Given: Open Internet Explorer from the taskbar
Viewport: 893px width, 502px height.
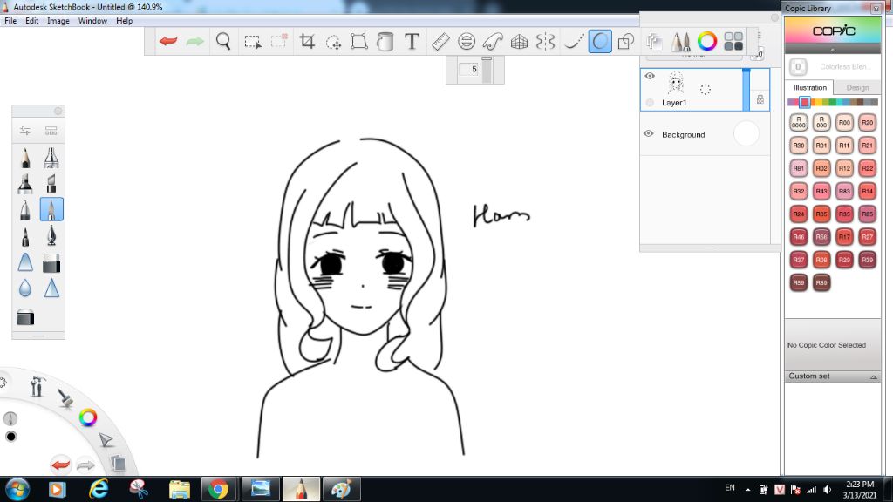Looking at the screenshot, I should click(99, 489).
